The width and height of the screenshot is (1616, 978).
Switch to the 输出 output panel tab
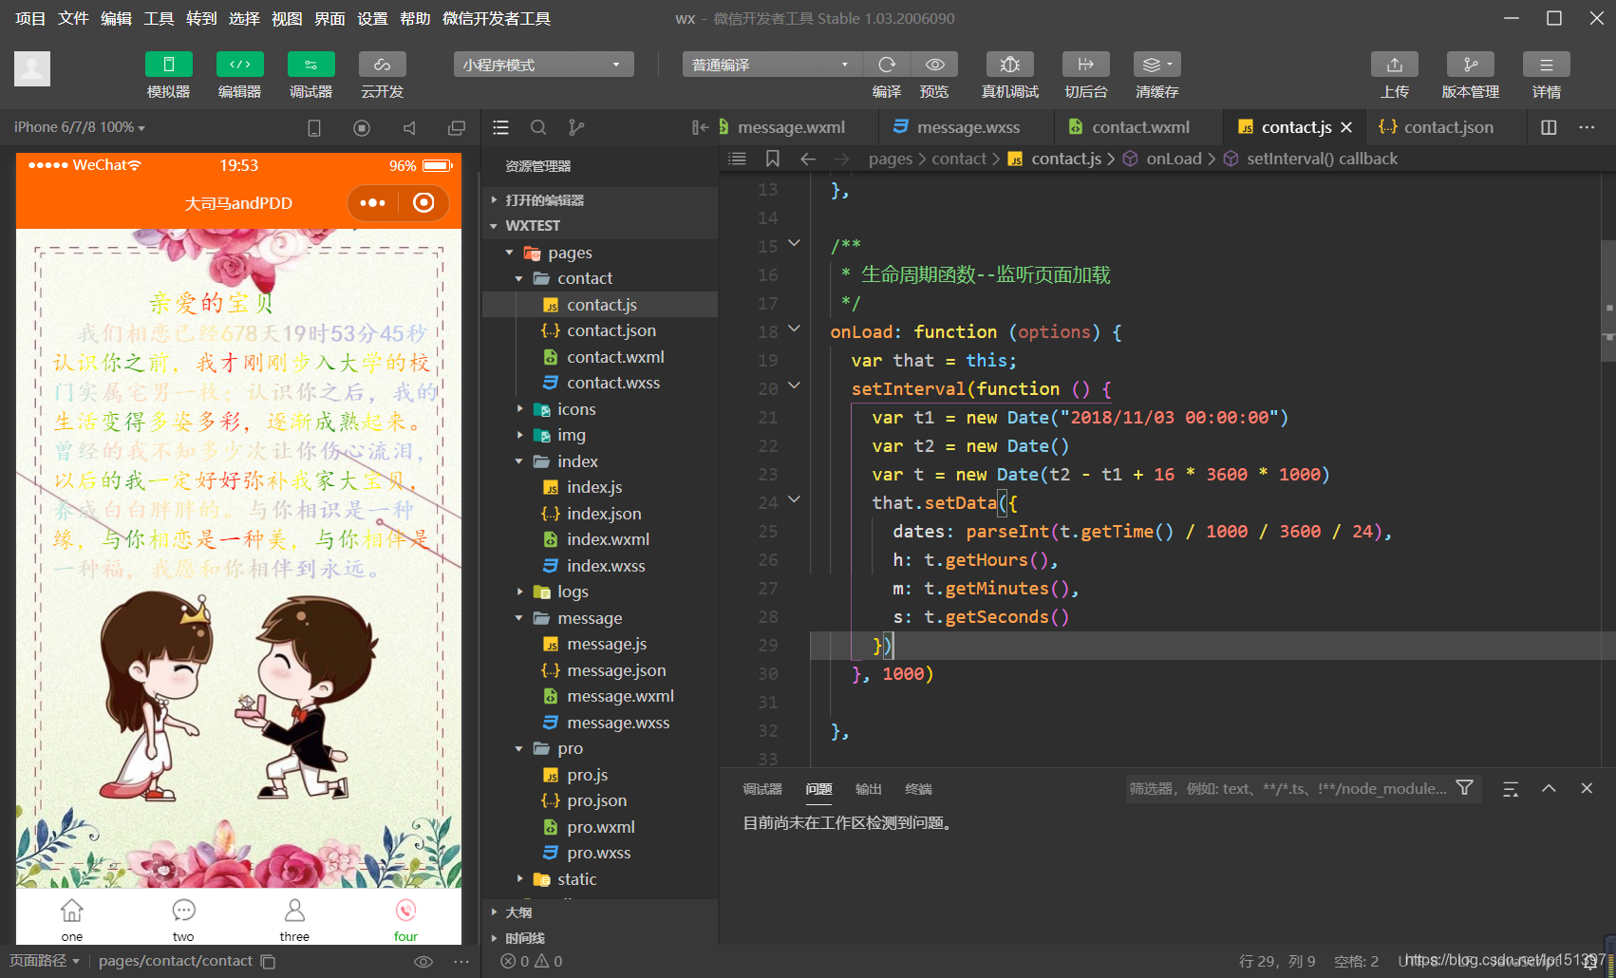(869, 789)
